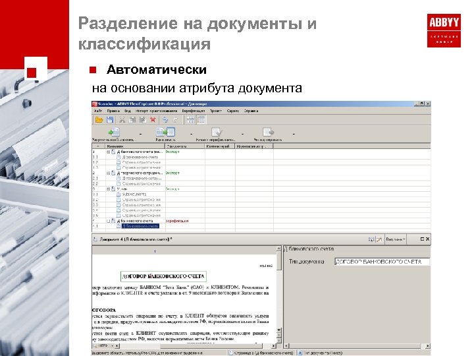The width and height of the screenshot is (474, 356).
Task: Collapse document 2 Д творческого сотрудничества node
Action: pos(108,173)
